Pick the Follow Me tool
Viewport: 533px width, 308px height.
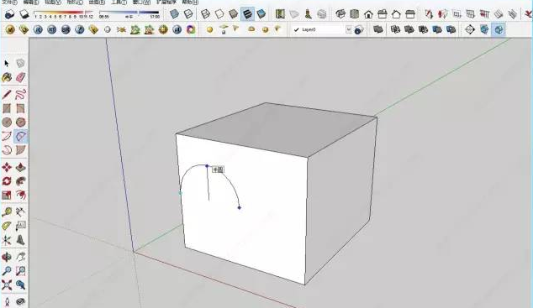tap(20, 181)
